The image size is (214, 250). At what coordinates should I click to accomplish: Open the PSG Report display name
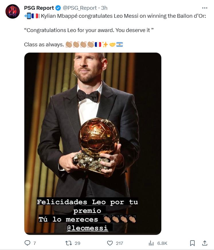[39, 8]
